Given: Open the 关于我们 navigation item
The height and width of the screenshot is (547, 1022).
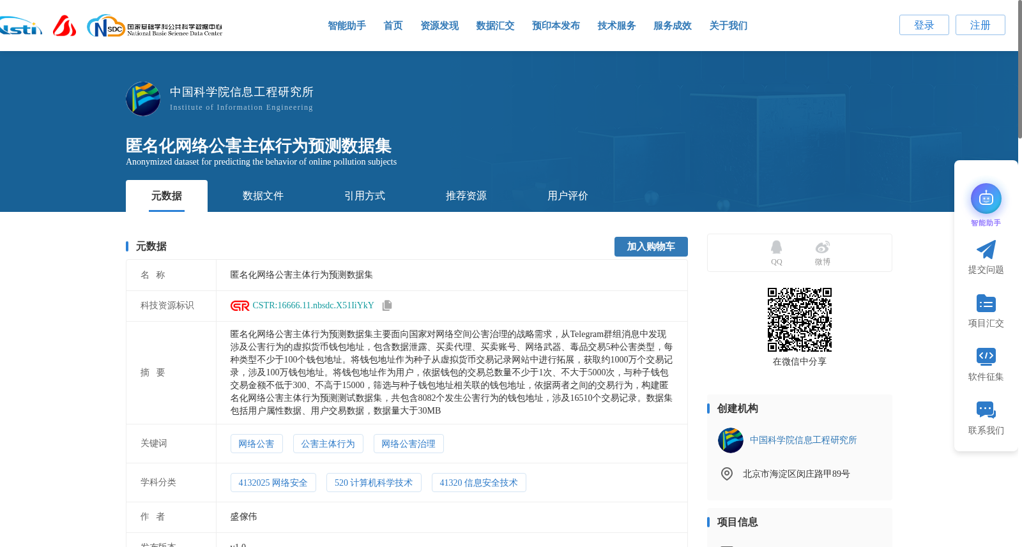Looking at the screenshot, I should [x=728, y=26].
